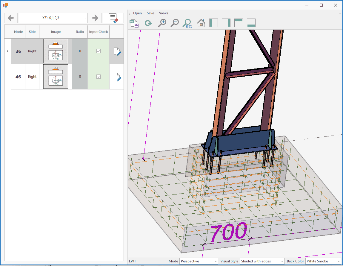This screenshot has width=343, height=266.
Task: Open the Views menu
Action: click(163, 13)
